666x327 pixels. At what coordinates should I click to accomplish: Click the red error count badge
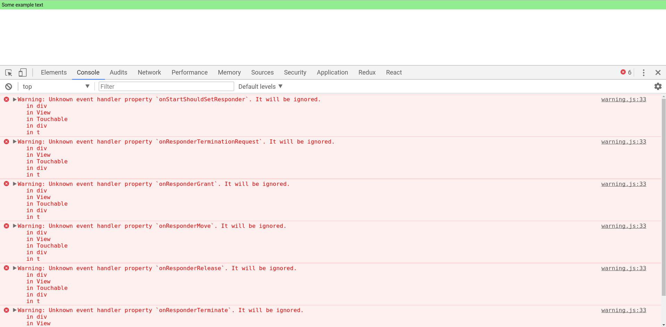(626, 72)
